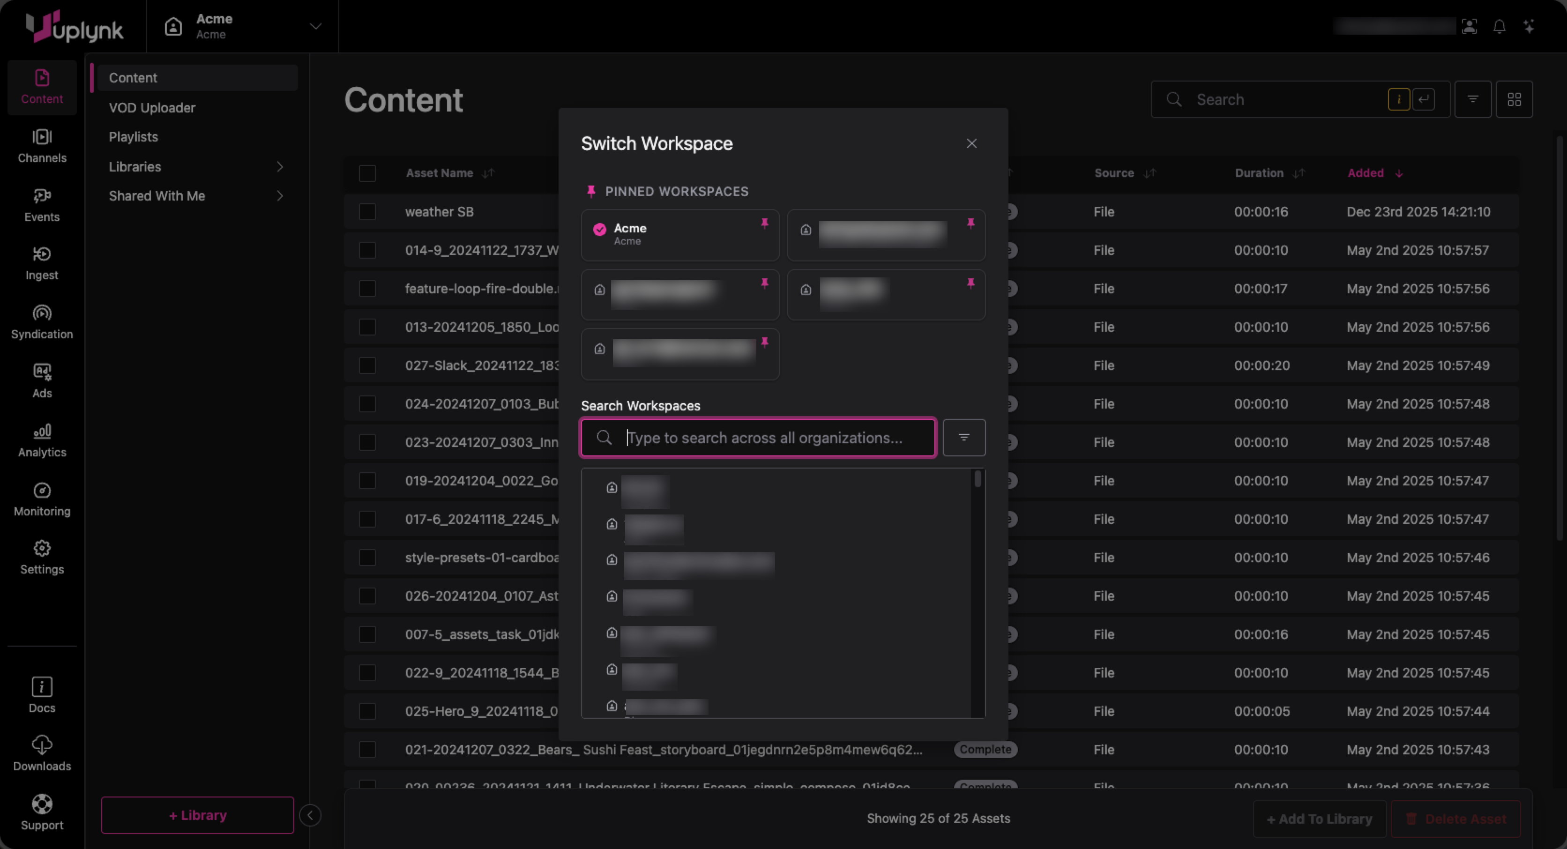
Task: Open the Playlists page
Action: [133, 137]
